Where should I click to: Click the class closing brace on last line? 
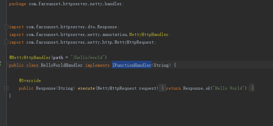coord(10,96)
